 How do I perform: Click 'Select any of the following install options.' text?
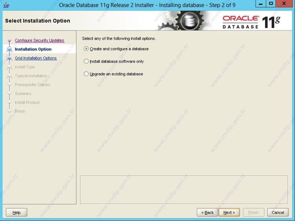[x=119, y=39]
